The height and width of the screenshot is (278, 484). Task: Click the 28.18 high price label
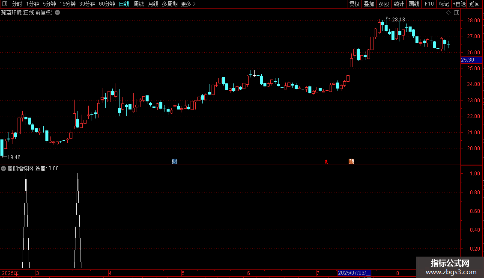click(398, 19)
